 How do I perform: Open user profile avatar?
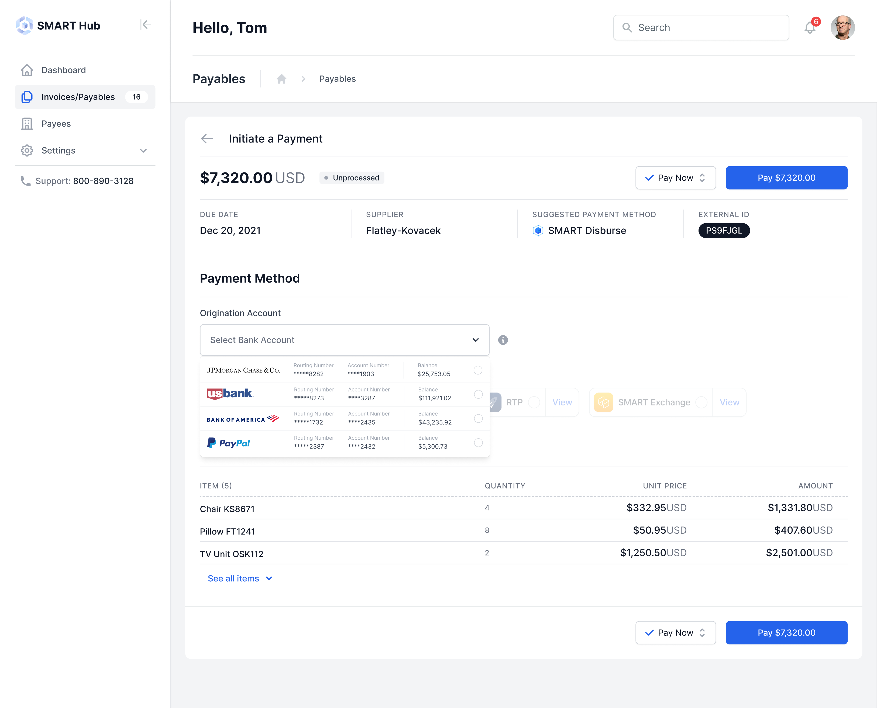[x=842, y=28]
